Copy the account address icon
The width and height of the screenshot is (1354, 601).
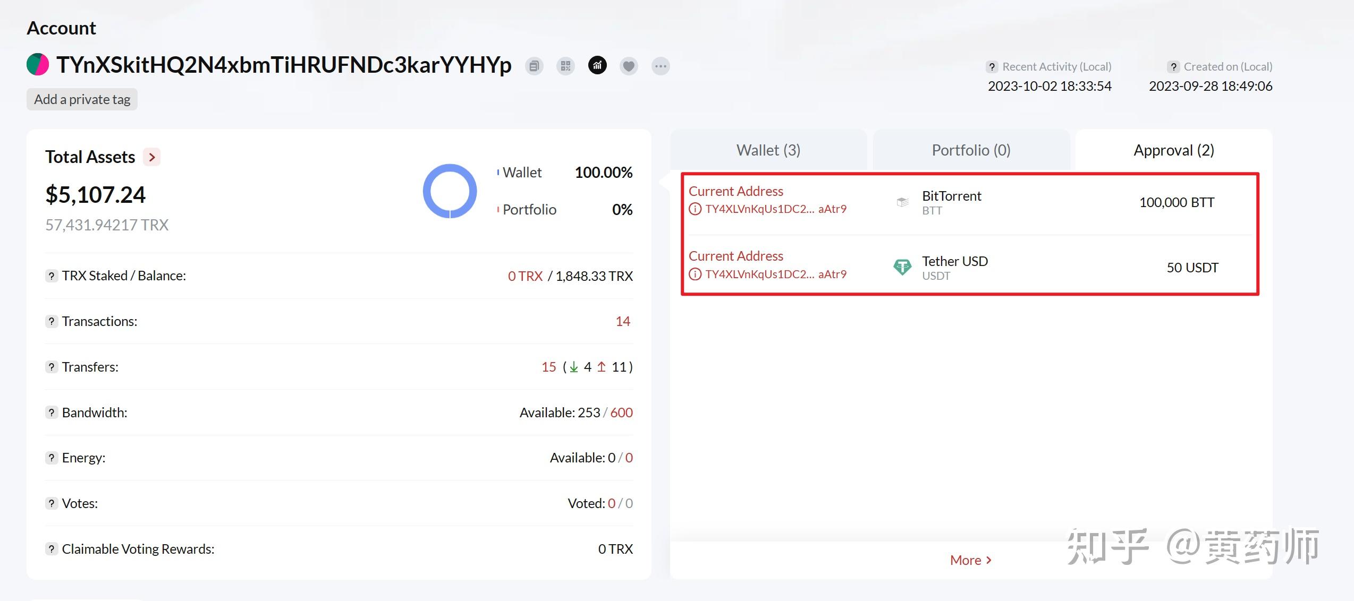(534, 66)
